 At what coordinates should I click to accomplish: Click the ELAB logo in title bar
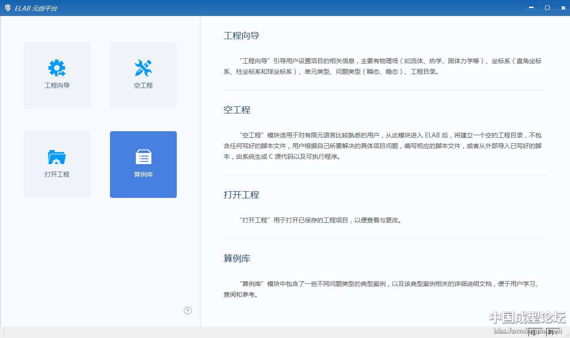[8, 8]
